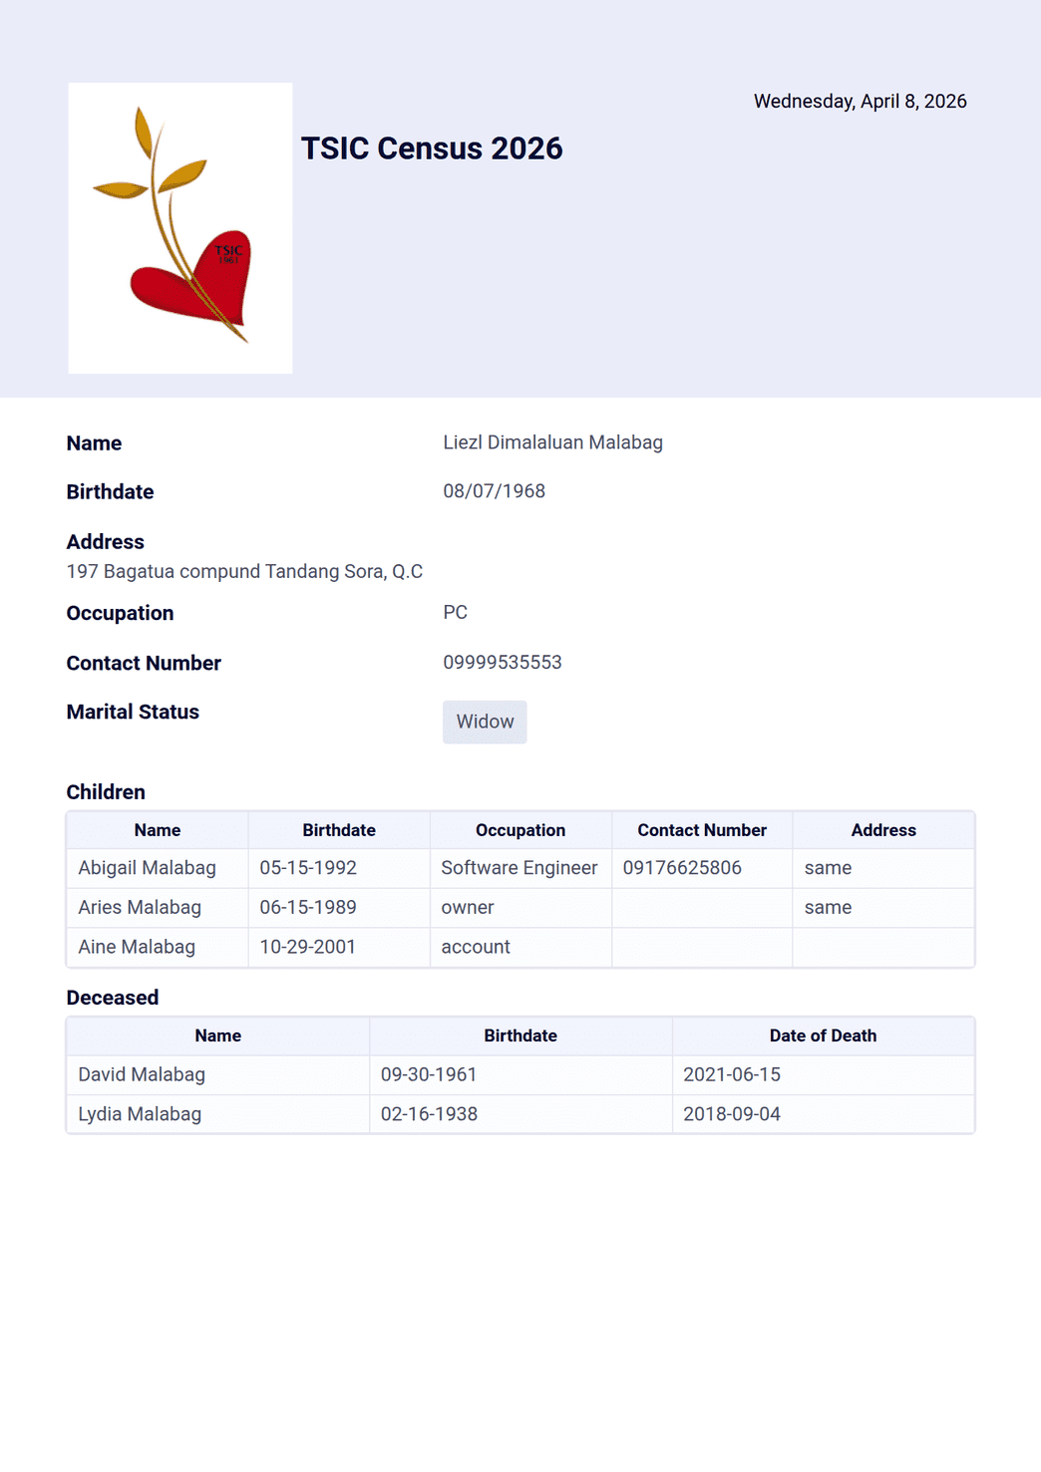Click the Children table Address column header
This screenshot has height=1472, width=1041.
(882, 830)
